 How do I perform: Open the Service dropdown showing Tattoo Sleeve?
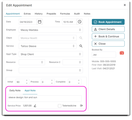[x=48, y=46]
